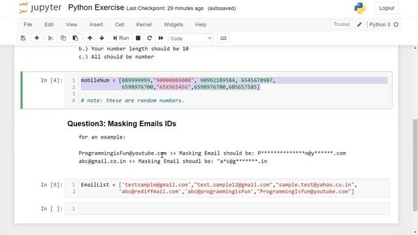Click the notebook vertical scrollbar
The image size is (418, 235).
tap(415, 165)
